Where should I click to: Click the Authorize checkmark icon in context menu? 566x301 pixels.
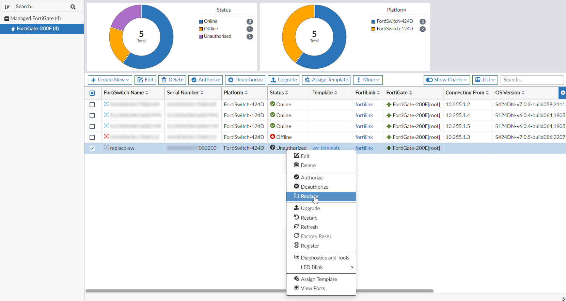[x=297, y=177]
